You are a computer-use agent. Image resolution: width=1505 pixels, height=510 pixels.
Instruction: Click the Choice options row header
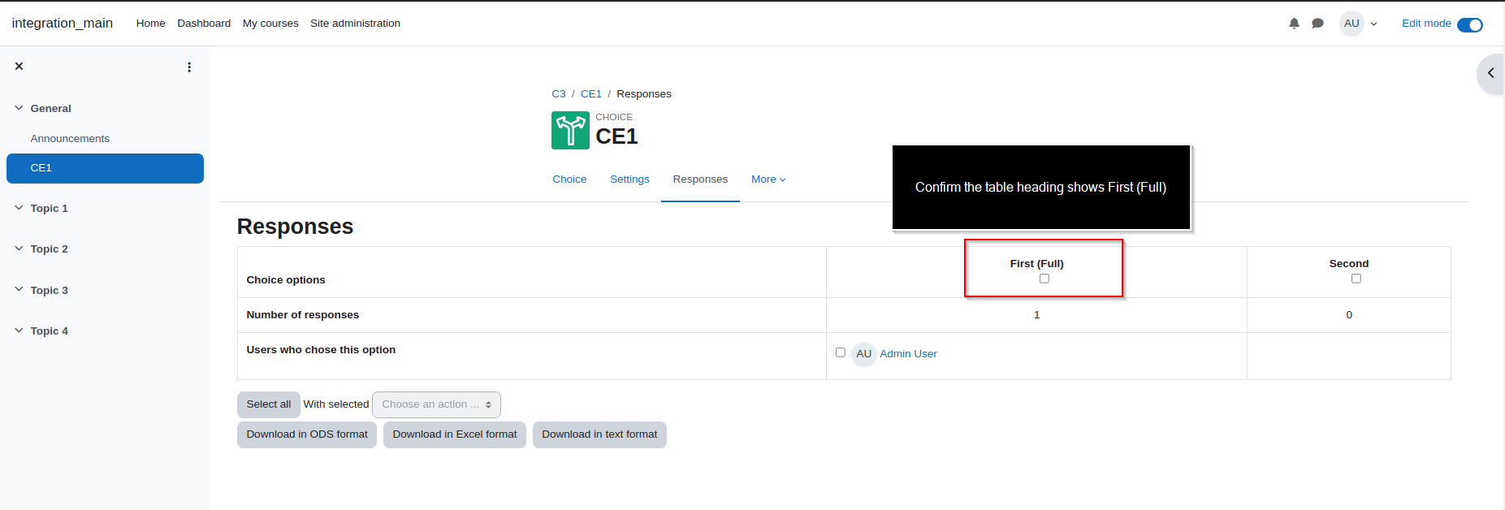click(286, 280)
